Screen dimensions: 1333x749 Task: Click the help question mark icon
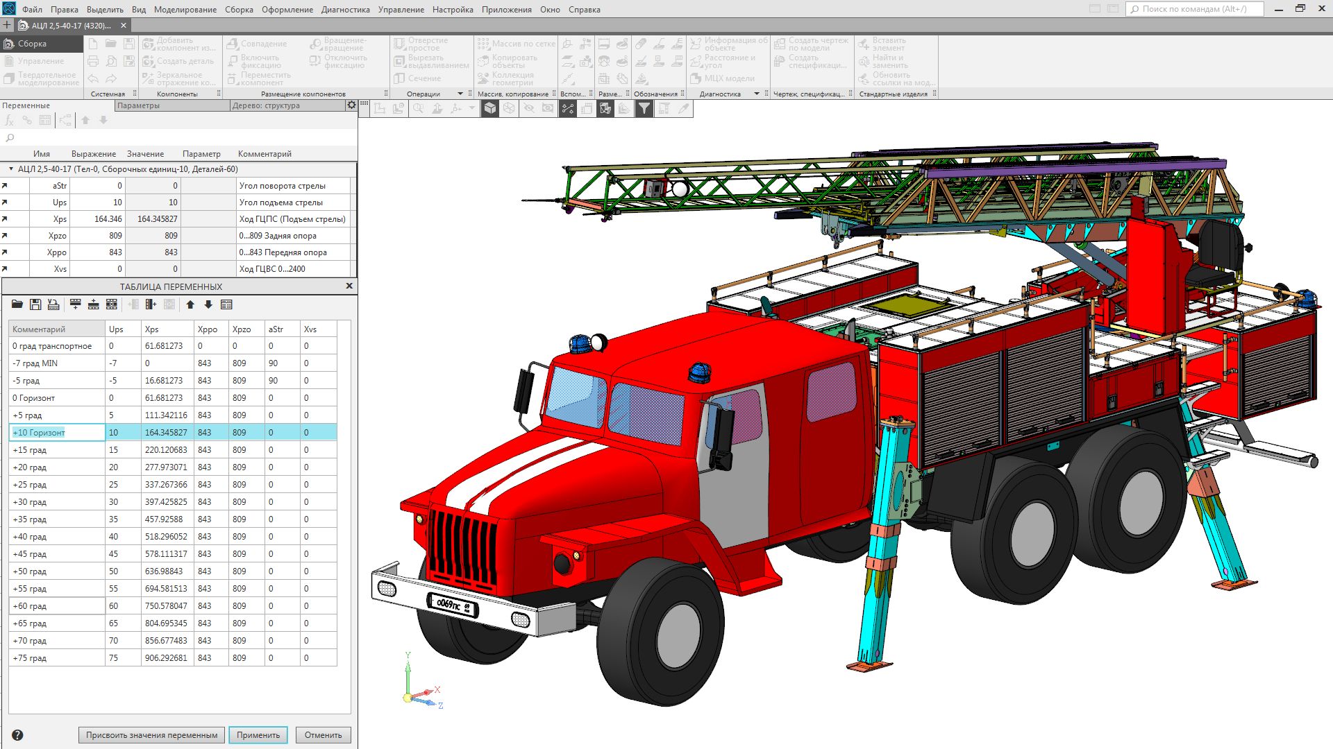17,735
